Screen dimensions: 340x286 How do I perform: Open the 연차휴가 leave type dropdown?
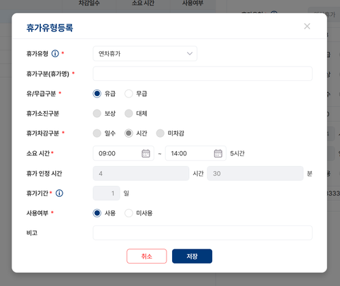[145, 54]
